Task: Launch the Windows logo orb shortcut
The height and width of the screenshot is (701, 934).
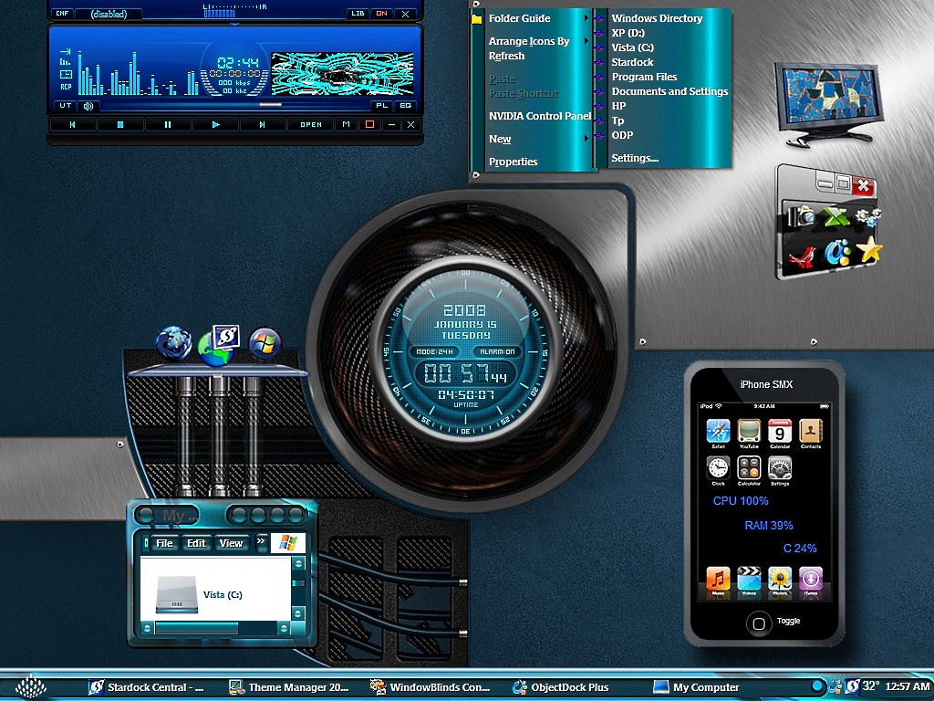Action: point(265,343)
